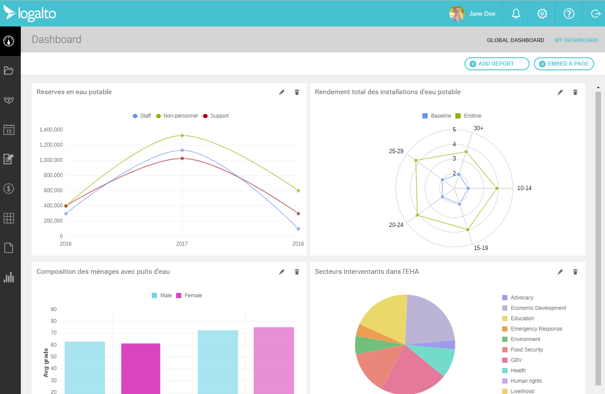Click the EMBED A PAGE button
The image size is (605, 394).
[564, 64]
